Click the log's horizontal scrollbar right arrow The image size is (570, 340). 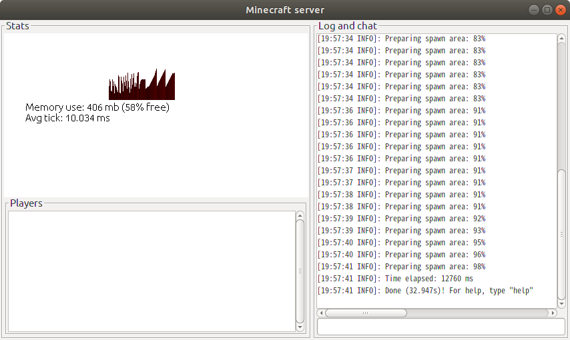(x=552, y=313)
